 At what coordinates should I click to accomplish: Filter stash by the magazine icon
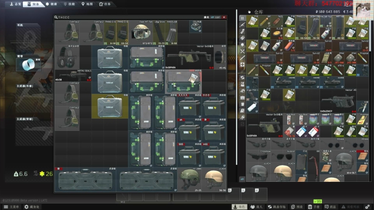point(243,31)
